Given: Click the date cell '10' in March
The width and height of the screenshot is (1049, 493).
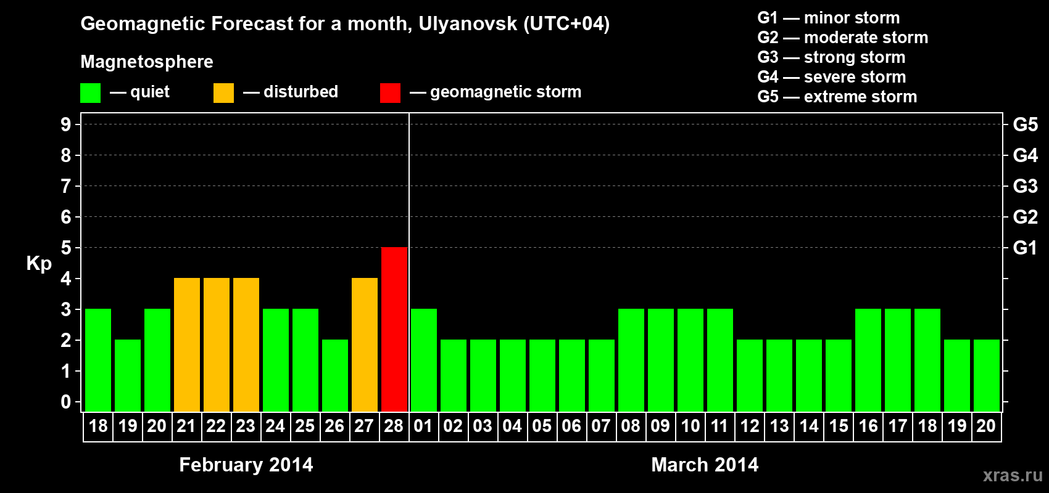Looking at the screenshot, I should [690, 426].
